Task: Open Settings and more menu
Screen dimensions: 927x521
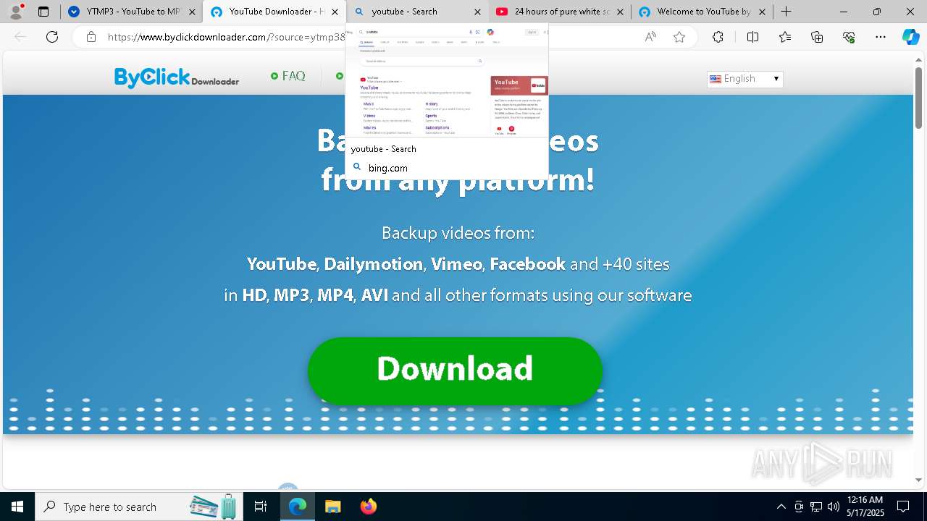Action: click(881, 37)
